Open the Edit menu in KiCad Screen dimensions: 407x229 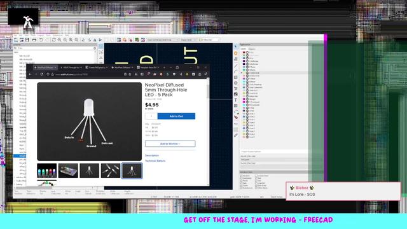[x=21, y=36]
